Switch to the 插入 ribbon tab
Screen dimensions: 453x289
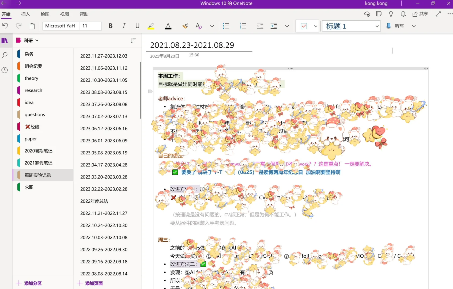point(25,14)
